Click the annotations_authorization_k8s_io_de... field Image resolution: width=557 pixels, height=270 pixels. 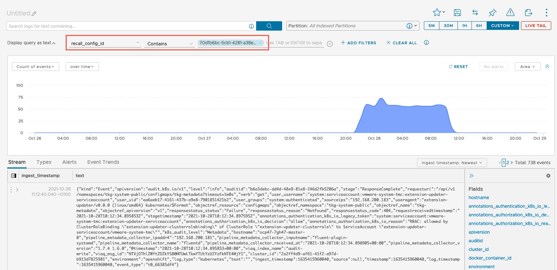[509, 215]
